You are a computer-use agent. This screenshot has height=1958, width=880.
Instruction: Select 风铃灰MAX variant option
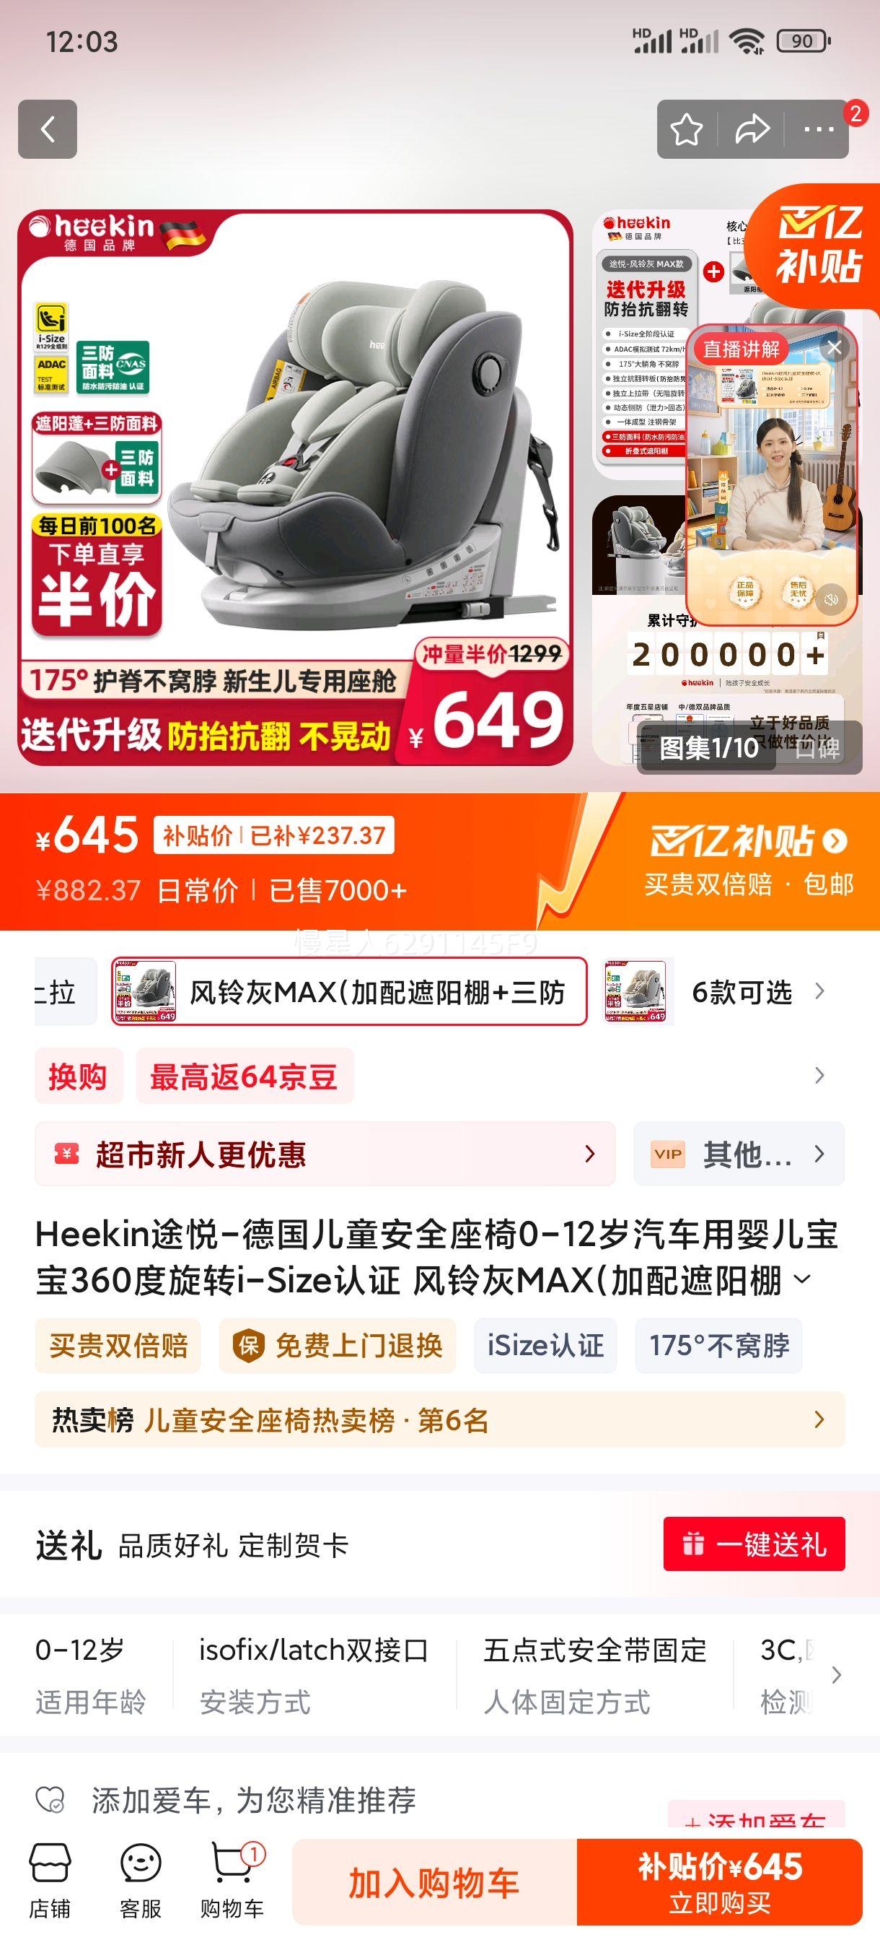point(349,991)
